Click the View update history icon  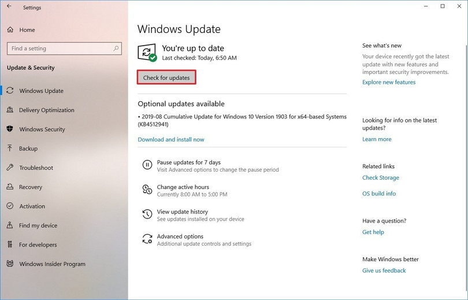pyautogui.click(x=147, y=215)
